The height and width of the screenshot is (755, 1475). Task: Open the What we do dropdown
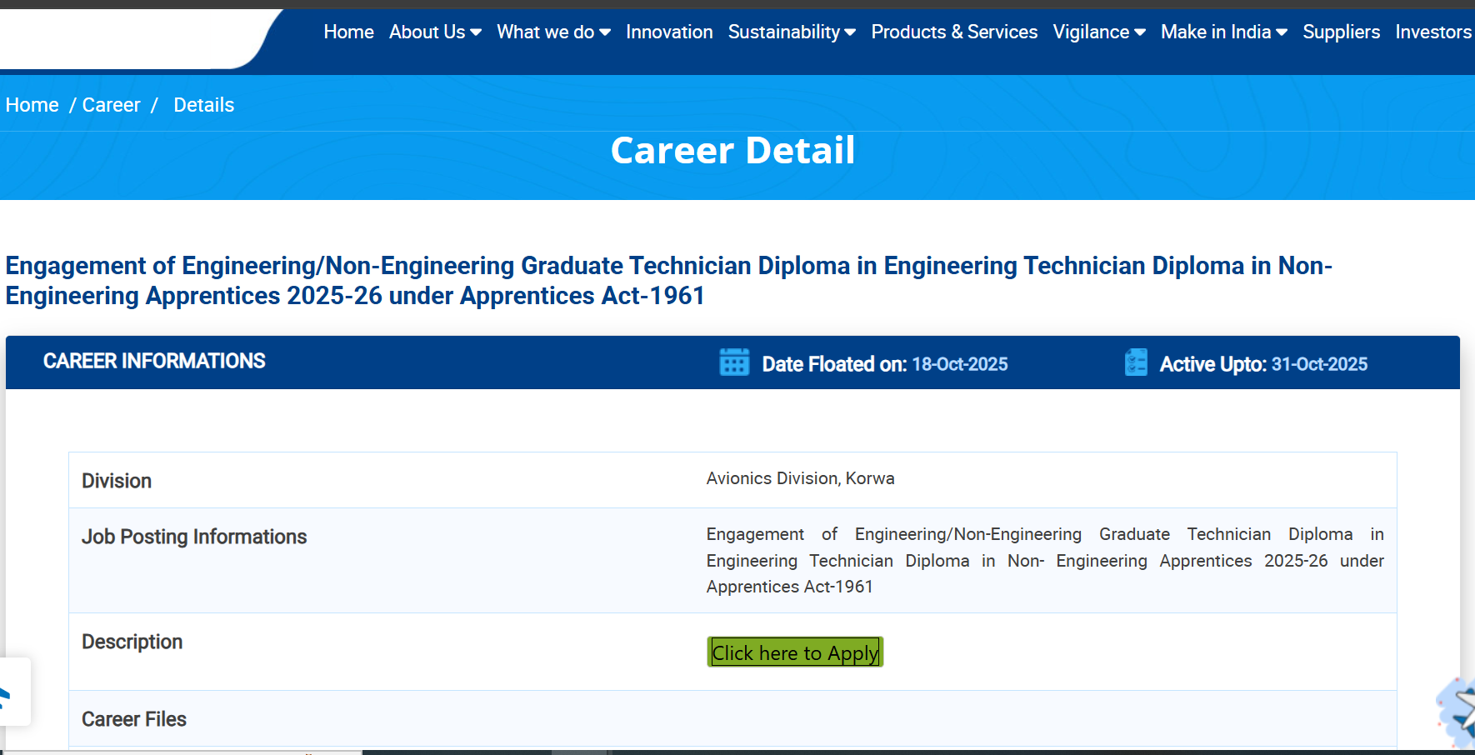553,32
